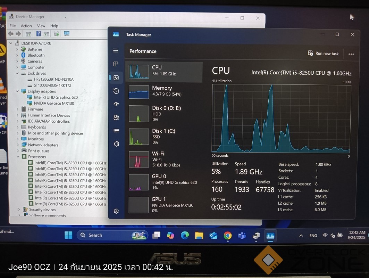Select Disk 0 (D: E:) HDD entry

click(x=164, y=114)
